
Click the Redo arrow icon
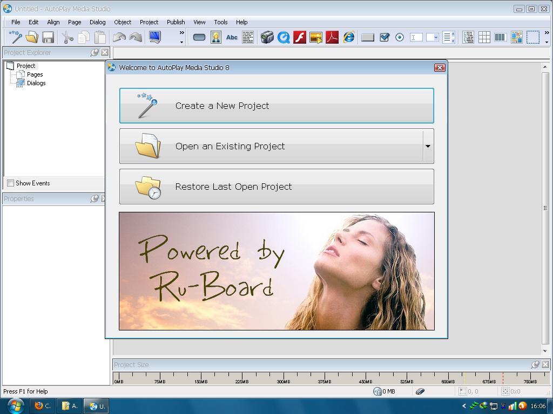[x=136, y=37]
